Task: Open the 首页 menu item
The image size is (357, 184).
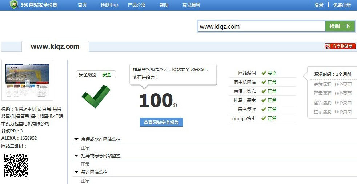Action: tap(82, 5)
